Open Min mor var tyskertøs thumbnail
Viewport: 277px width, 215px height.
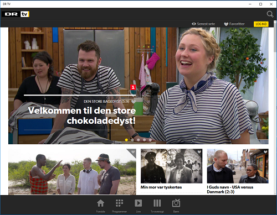tap(171, 166)
